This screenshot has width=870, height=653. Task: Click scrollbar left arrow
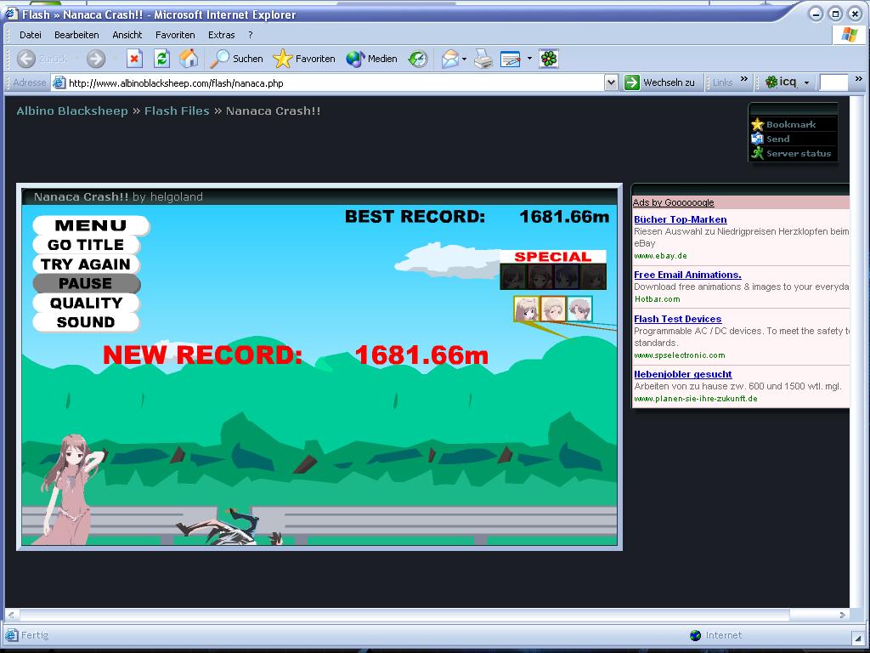click(10, 615)
